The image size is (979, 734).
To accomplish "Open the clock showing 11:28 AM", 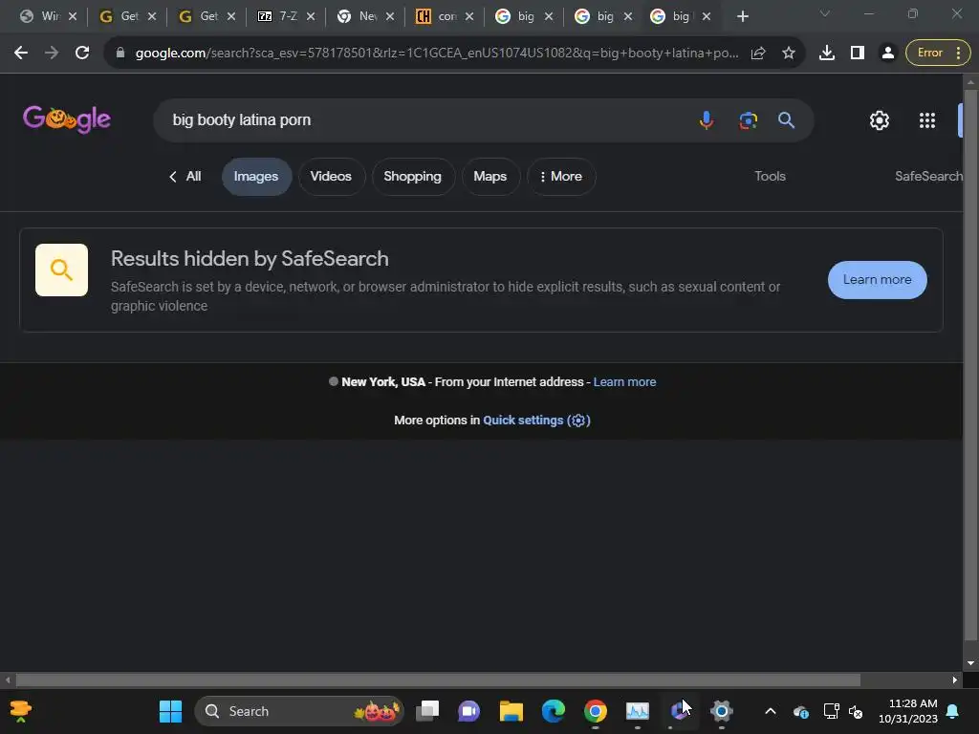I will tap(908, 711).
